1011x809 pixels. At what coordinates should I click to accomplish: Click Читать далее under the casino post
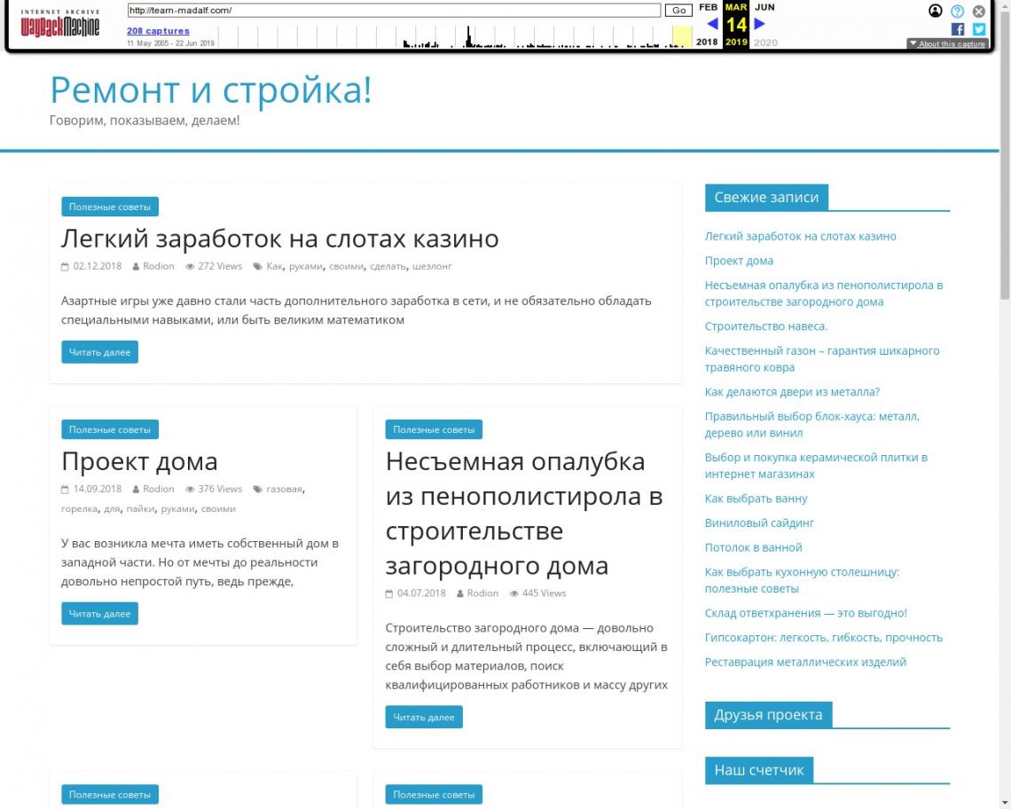[99, 352]
